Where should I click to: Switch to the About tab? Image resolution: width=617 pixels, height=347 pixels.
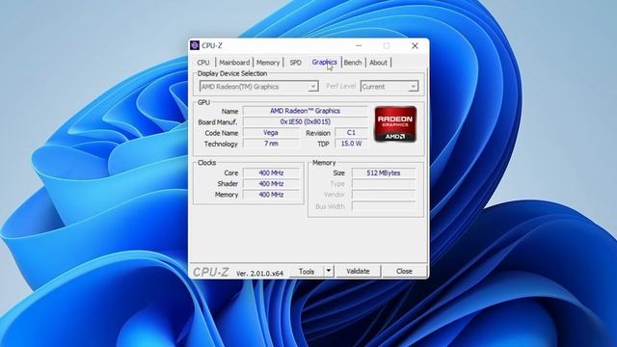[379, 63]
